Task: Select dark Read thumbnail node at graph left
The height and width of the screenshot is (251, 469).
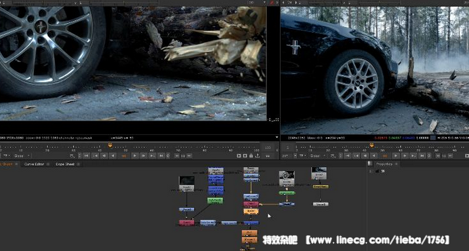Action: (187, 183)
